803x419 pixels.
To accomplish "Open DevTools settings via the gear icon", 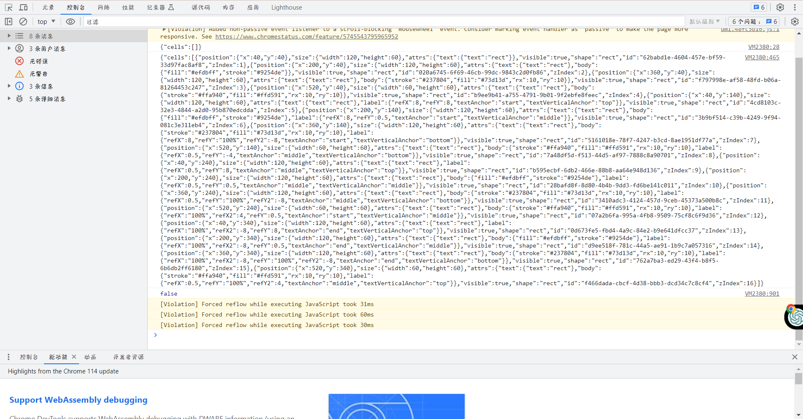I will [780, 7].
